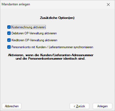This screenshot has height=111, width=115.
Task: Click 'Kunden/Lieferanten-Adressnummer' in the bold hint
Action: pyautogui.click(x=67, y=55)
